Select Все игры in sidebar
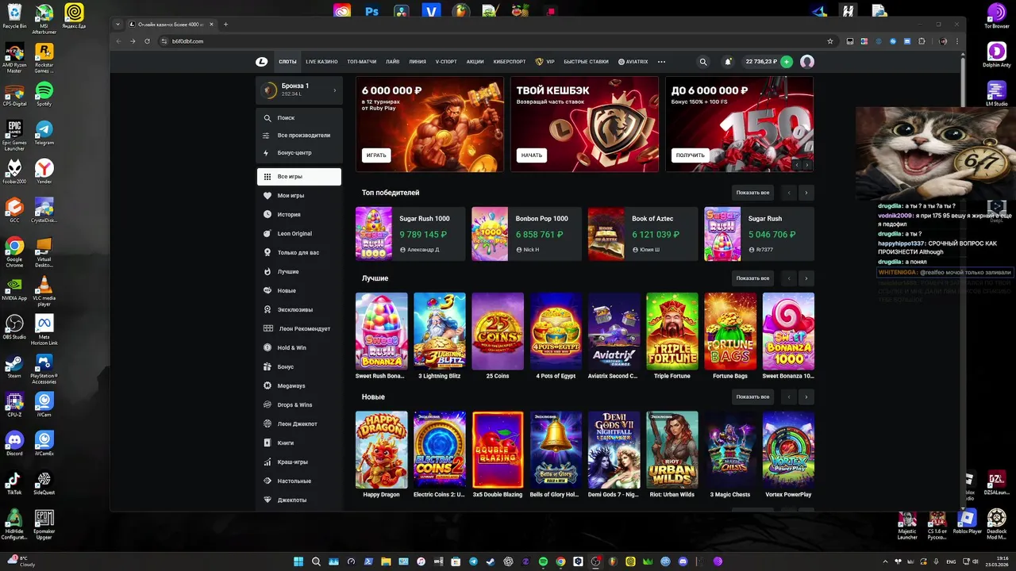The width and height of the screenshot is (1016, 571). [299, 176]
